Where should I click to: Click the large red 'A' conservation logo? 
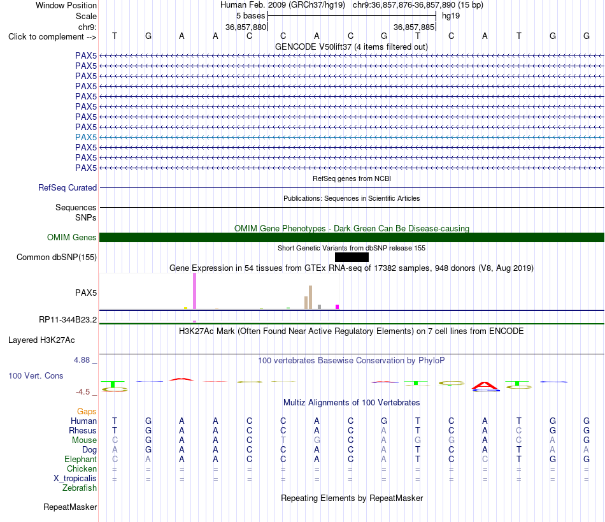point(485,386)
